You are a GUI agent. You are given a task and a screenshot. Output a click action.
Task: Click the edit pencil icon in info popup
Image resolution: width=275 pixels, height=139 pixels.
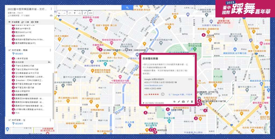[179, 102]
